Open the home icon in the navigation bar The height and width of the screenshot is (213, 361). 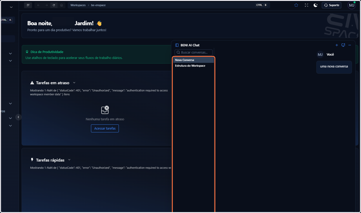coord(62,5)
